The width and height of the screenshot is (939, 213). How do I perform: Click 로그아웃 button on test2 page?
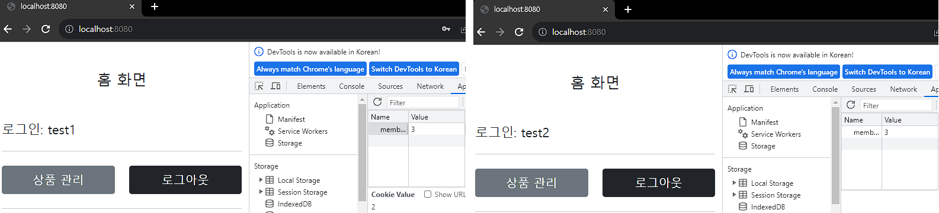pyautogui.click(x=659, y=183)
